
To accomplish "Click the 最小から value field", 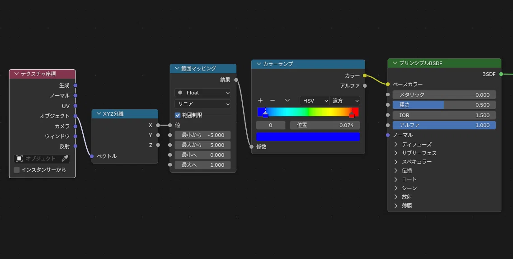I will pos(202,135).
